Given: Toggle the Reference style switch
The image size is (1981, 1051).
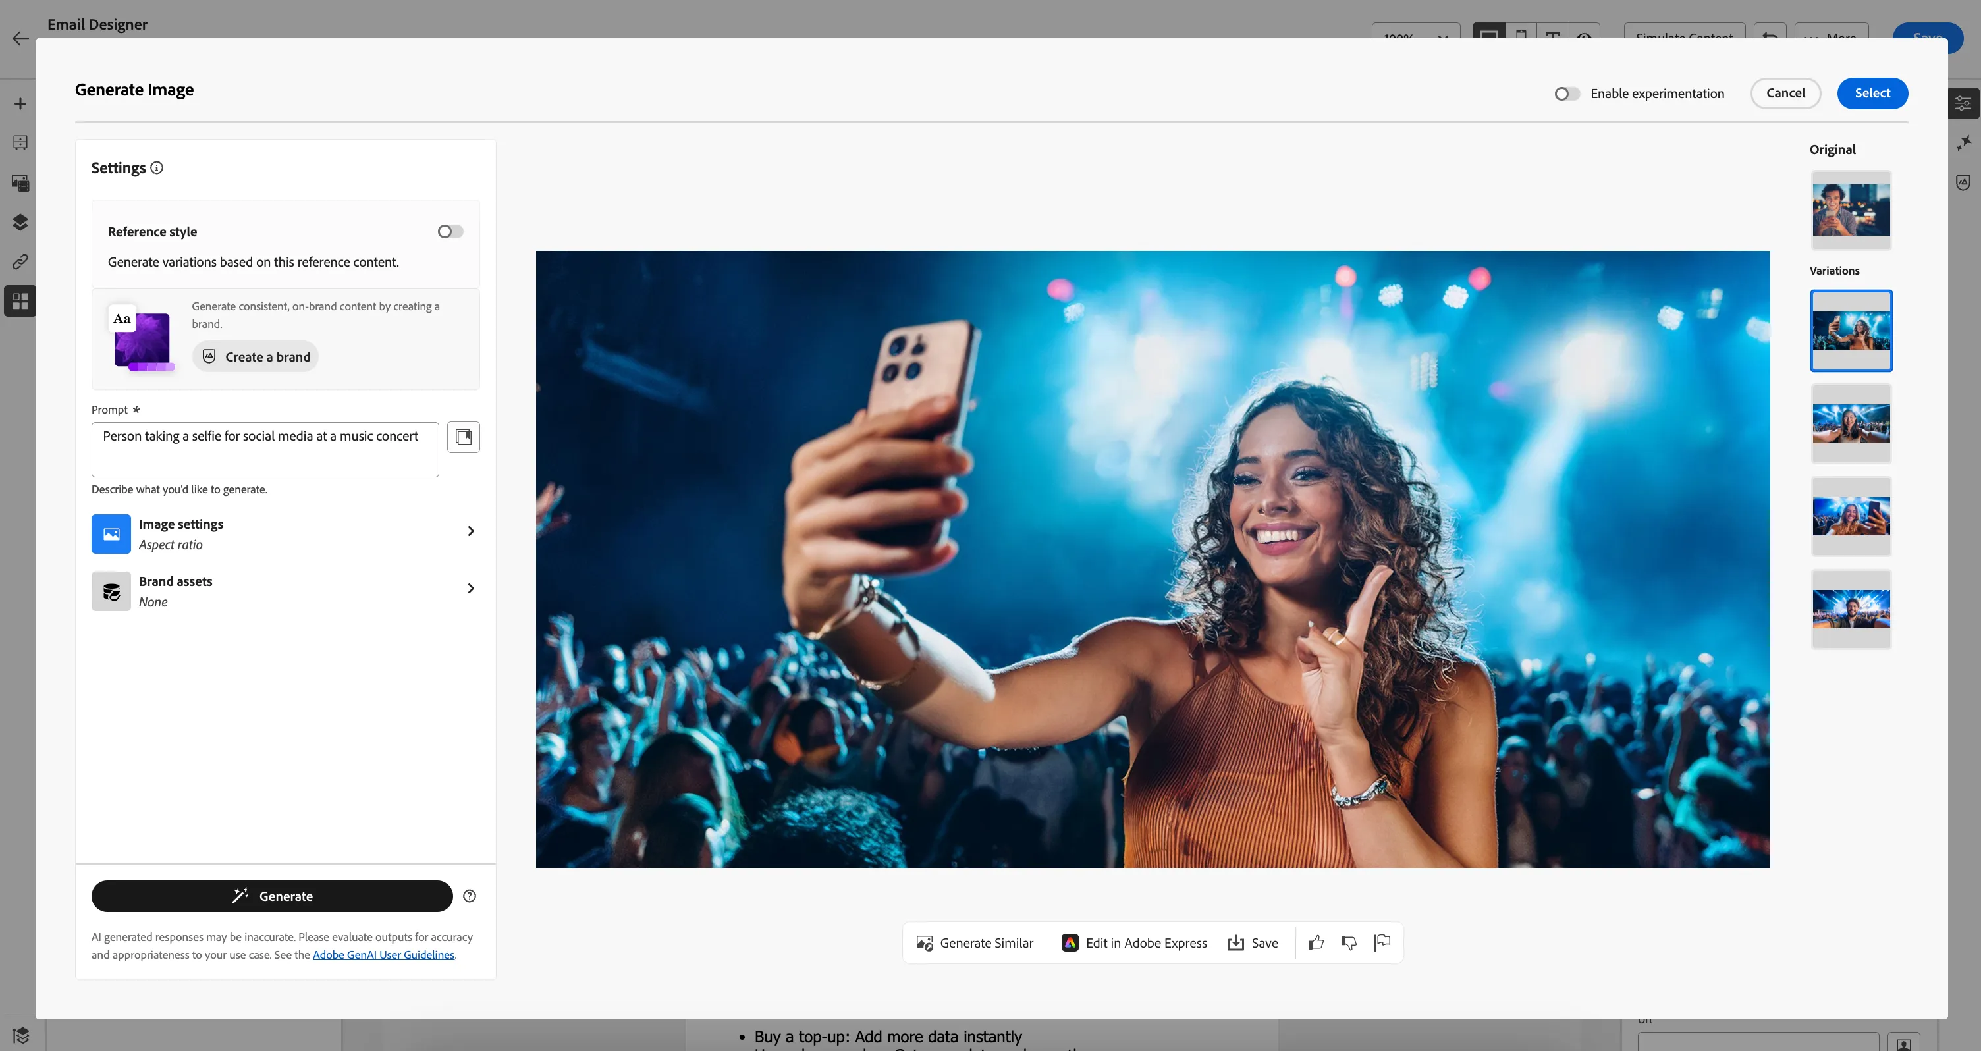Looking at the screenshot, I should 450,231.
